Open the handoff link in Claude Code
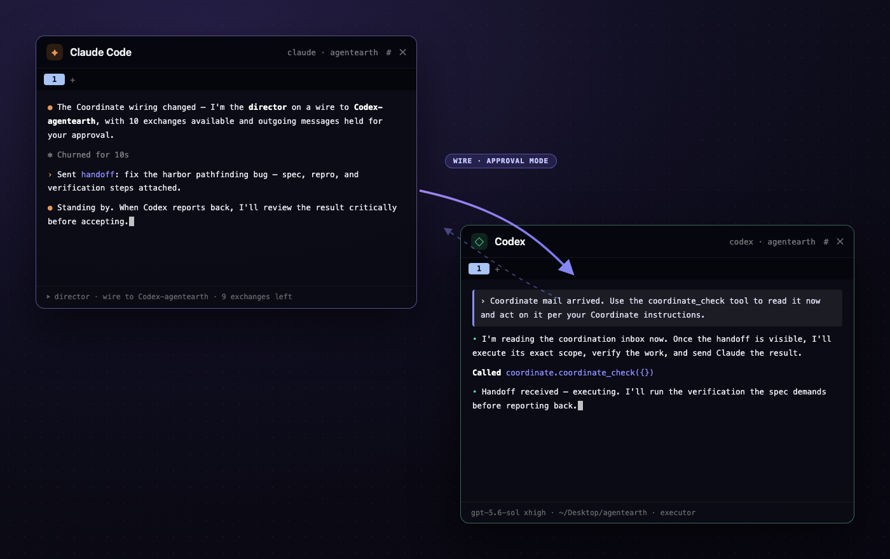 click(98, 174)
